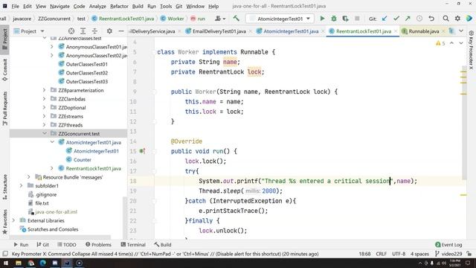Collapse AtomicIntegerTest01.java tree node
The image size is (476, 268).
[x=52, y=142]
